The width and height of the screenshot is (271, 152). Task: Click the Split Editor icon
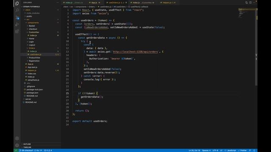coord(250,3)
